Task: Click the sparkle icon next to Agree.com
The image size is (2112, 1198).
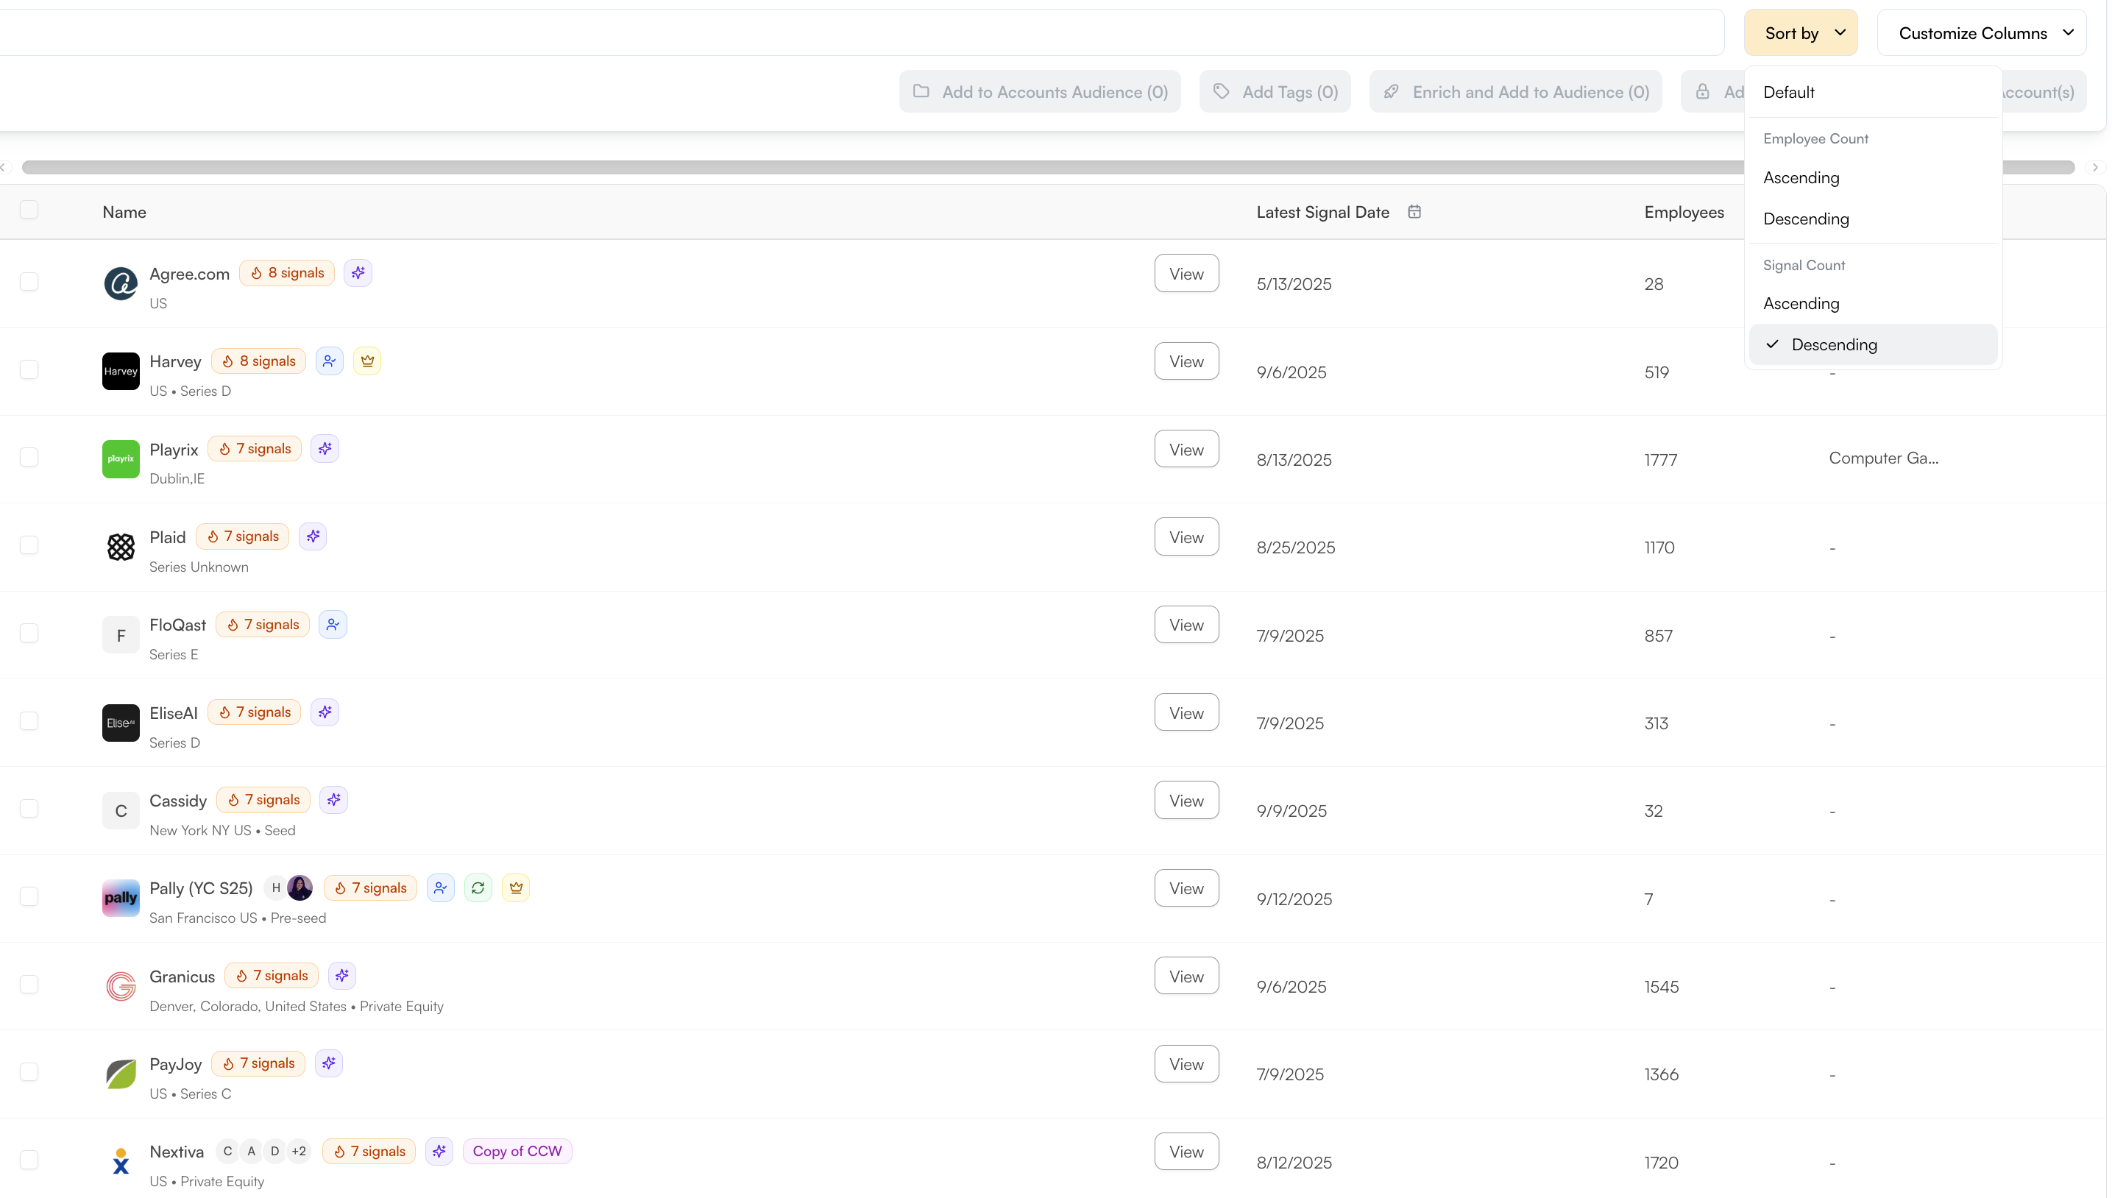Action: (358, 273)
